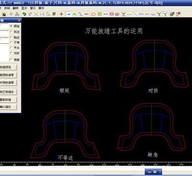Select the 折边 radio option
The height and width of the screenshot is (176, 192).
pyautogui.click(x=14, y=32)
